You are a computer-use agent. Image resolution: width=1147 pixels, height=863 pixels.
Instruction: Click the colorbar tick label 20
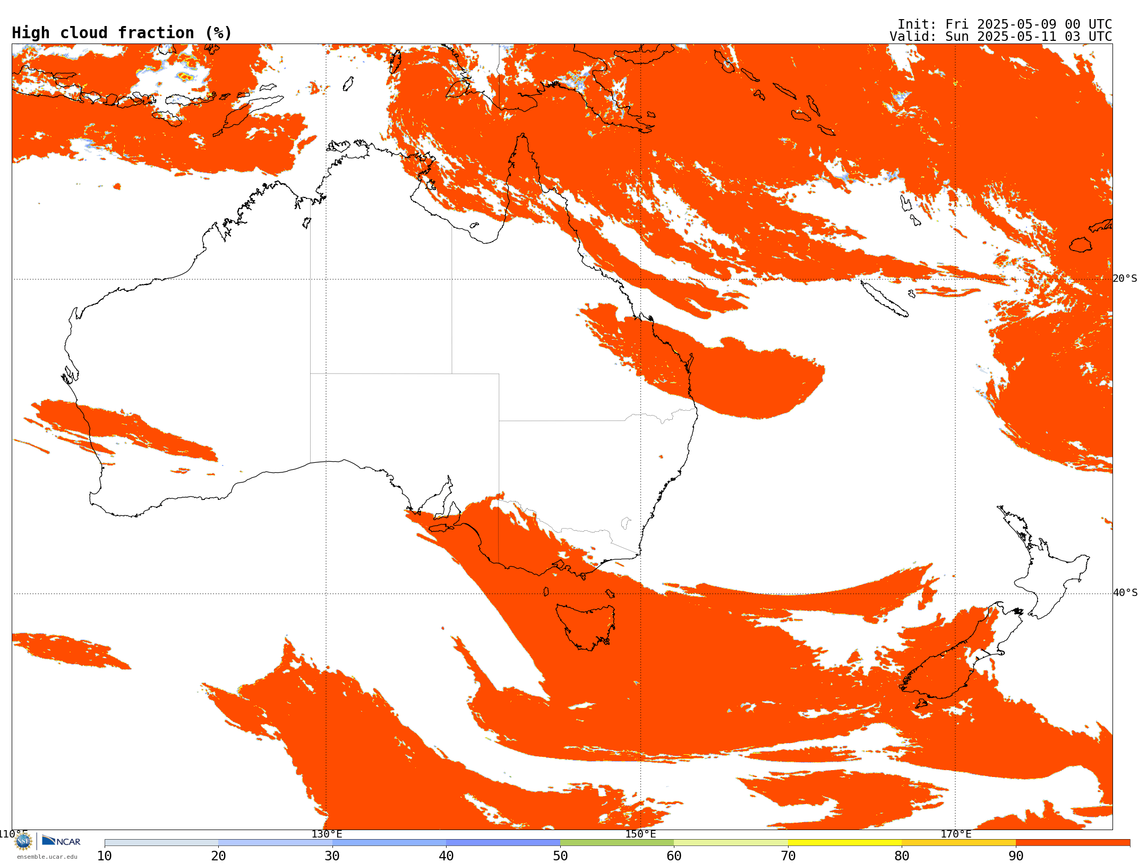point(218,856)
